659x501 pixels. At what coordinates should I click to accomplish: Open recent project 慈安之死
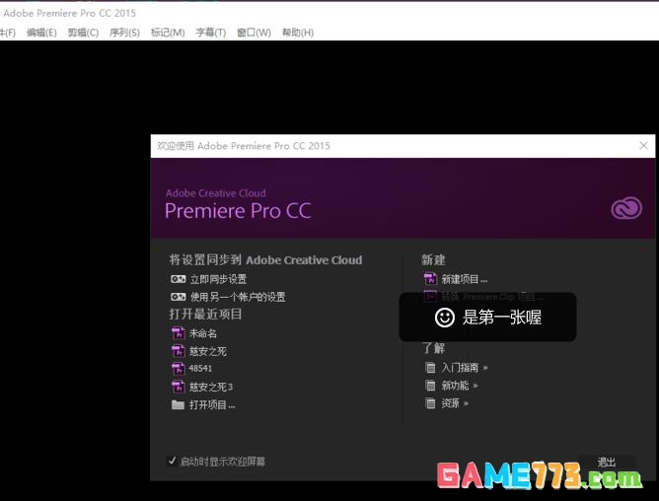pos(207,351)
